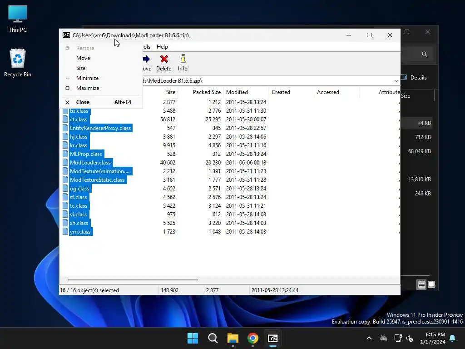
Task: Select the hj.class file
Action: [x=79, y=136]
